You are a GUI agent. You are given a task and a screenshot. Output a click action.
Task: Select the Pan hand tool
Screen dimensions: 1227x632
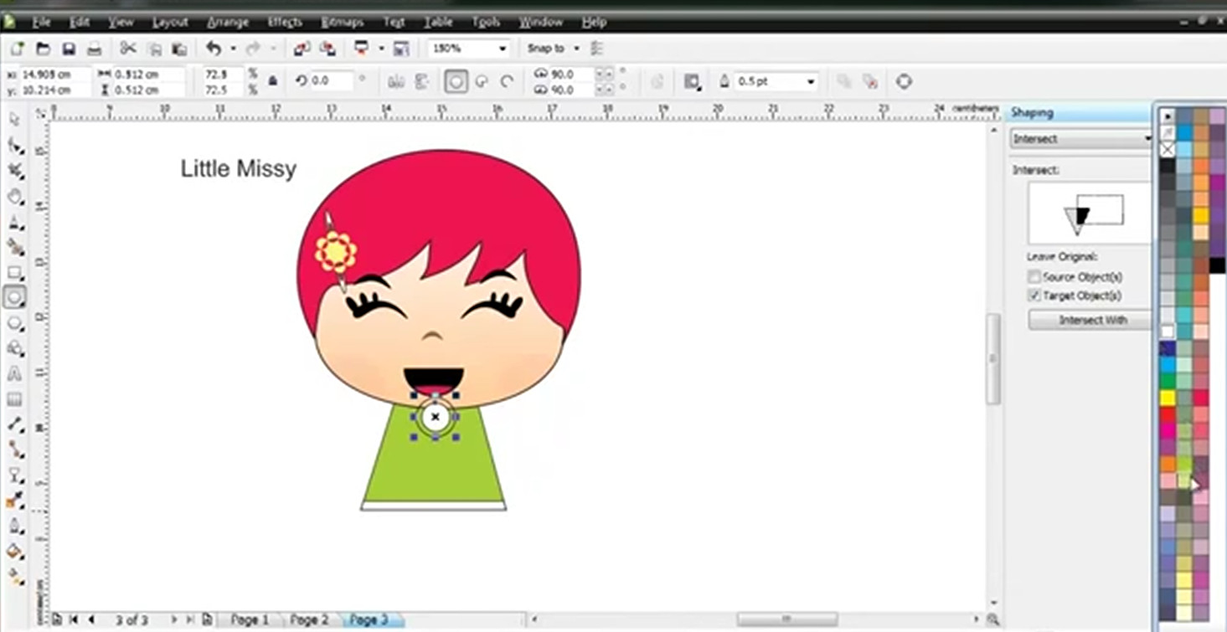tap(15, 197)
